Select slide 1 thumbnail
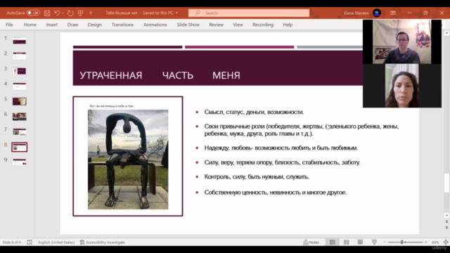450x253 pixels. click(19, 41)
